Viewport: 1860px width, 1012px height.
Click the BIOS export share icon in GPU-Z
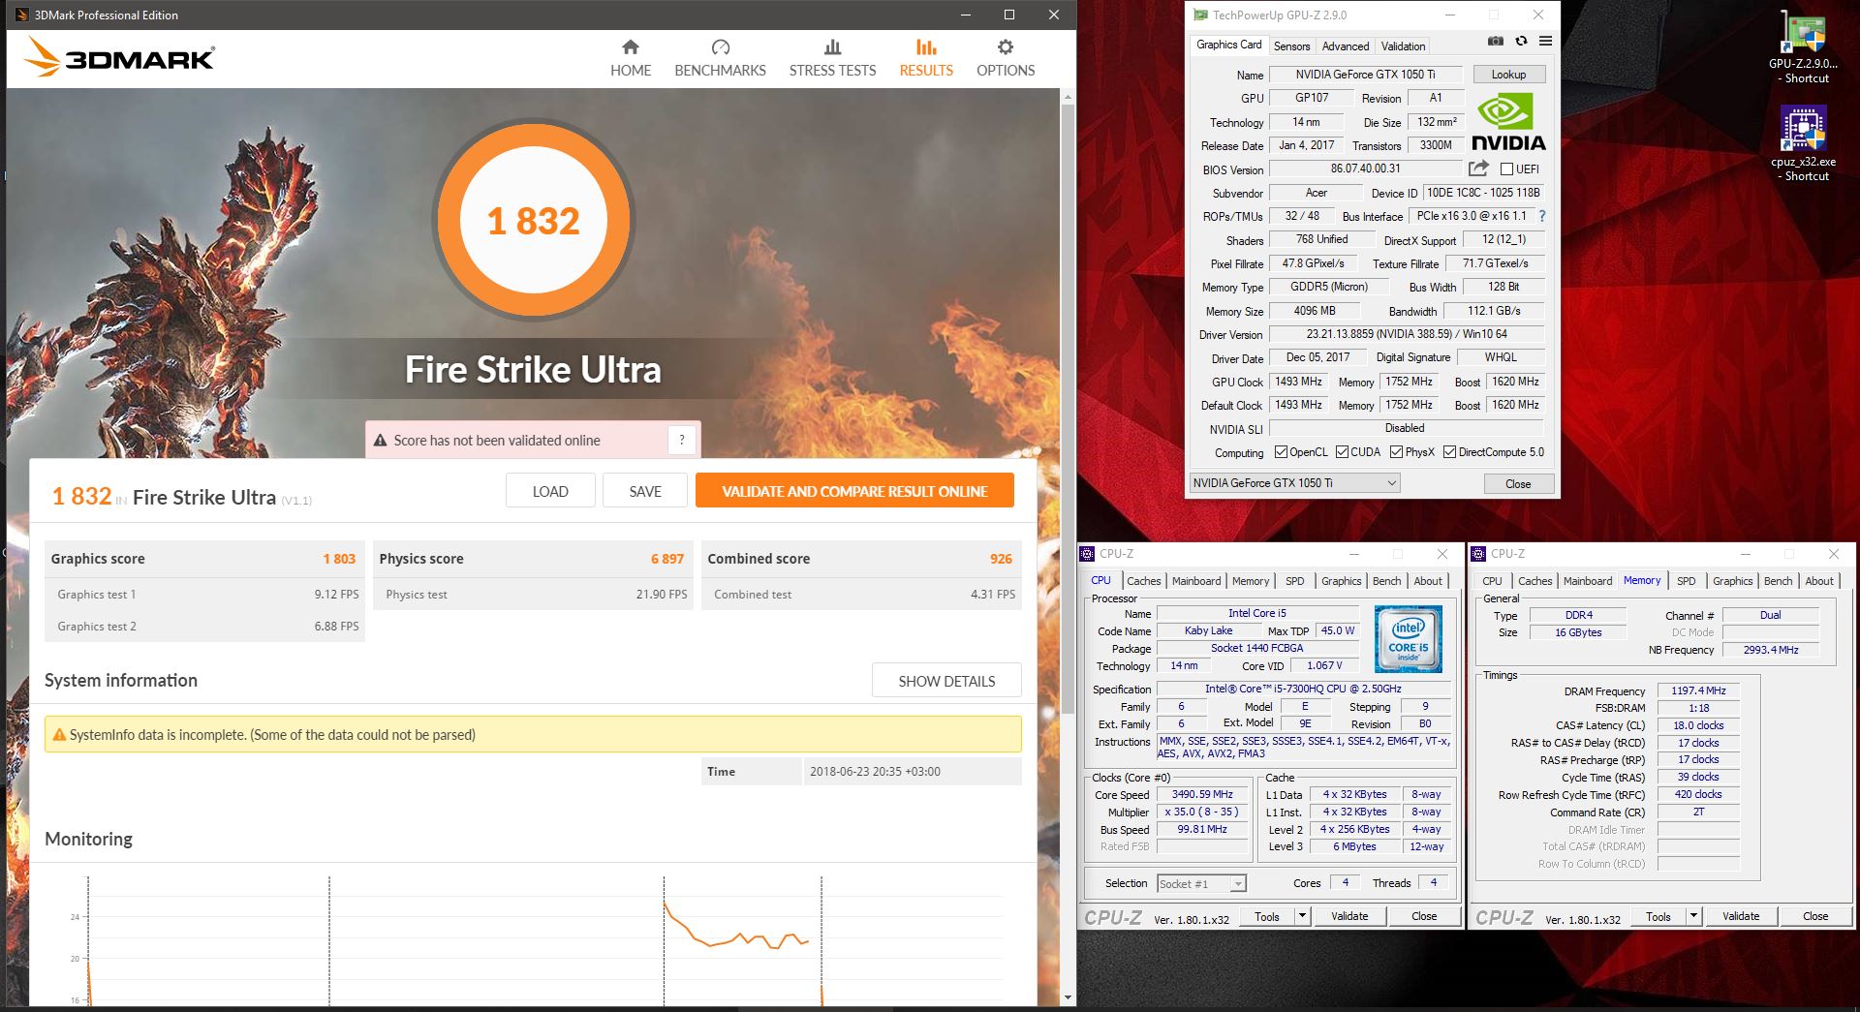(x=1478, y=169)
